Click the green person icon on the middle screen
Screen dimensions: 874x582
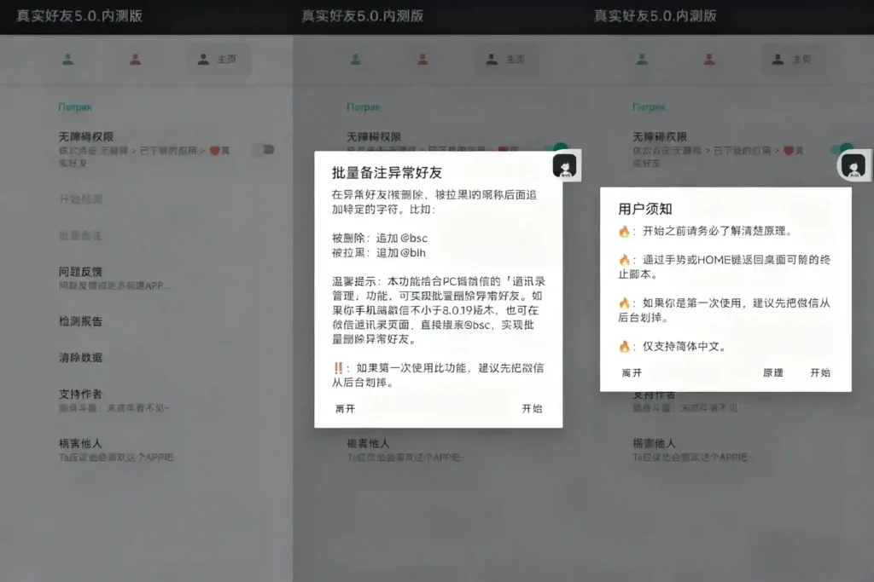(356, 60)
